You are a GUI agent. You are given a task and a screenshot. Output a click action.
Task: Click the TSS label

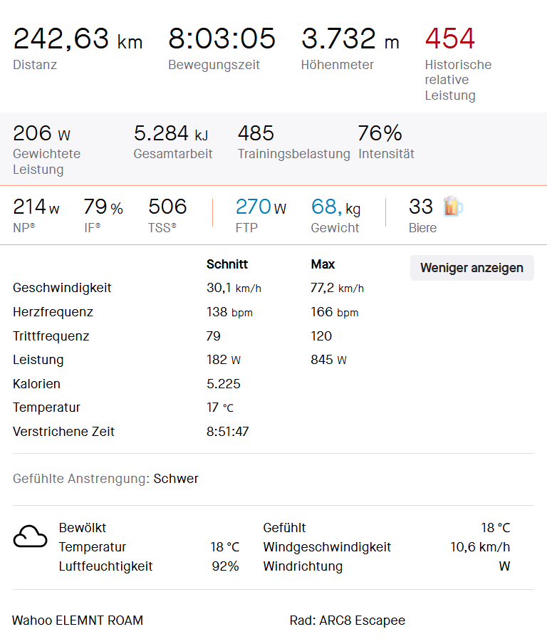pyautogui.click(x=162, y=227)
